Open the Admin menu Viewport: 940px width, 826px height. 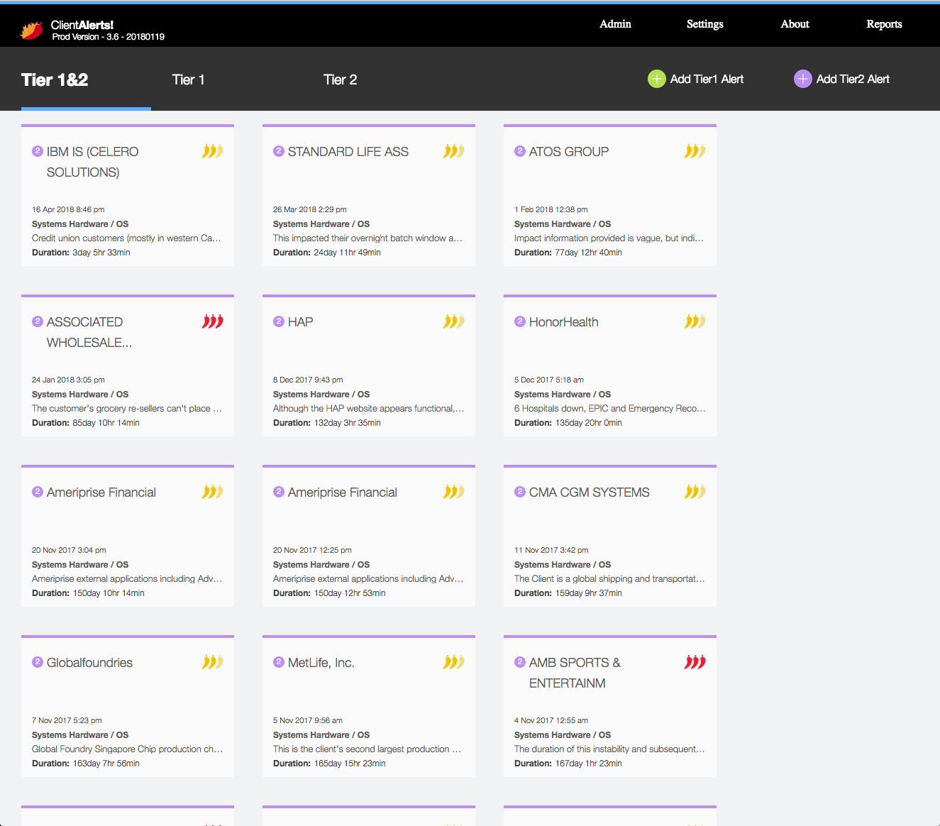(x=615, y=24)
